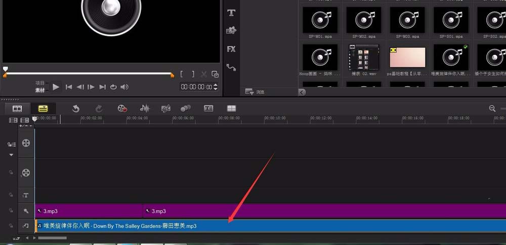Jump to end of clip
Image resolution: width=506 pixels, height=245 pixels.
[x=103, y=87]
